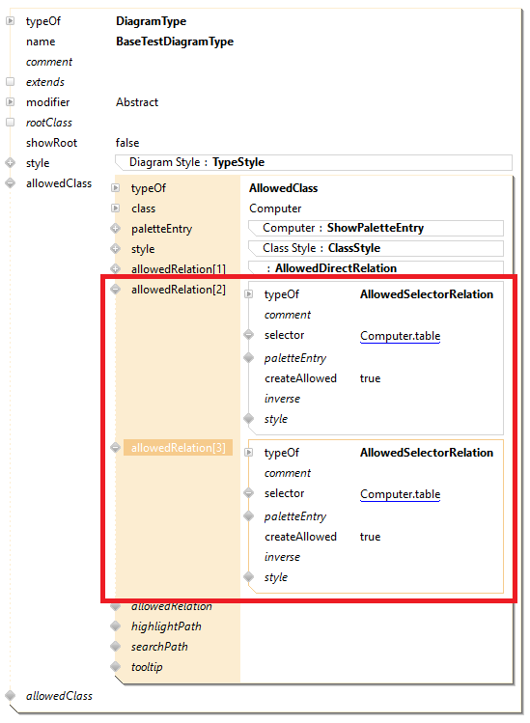Select AllowedSelectorRelation value in allowedRelation[2]
The width and height of the screenshot is (530, 723).
pyautogui.click(x=427, y=294)
